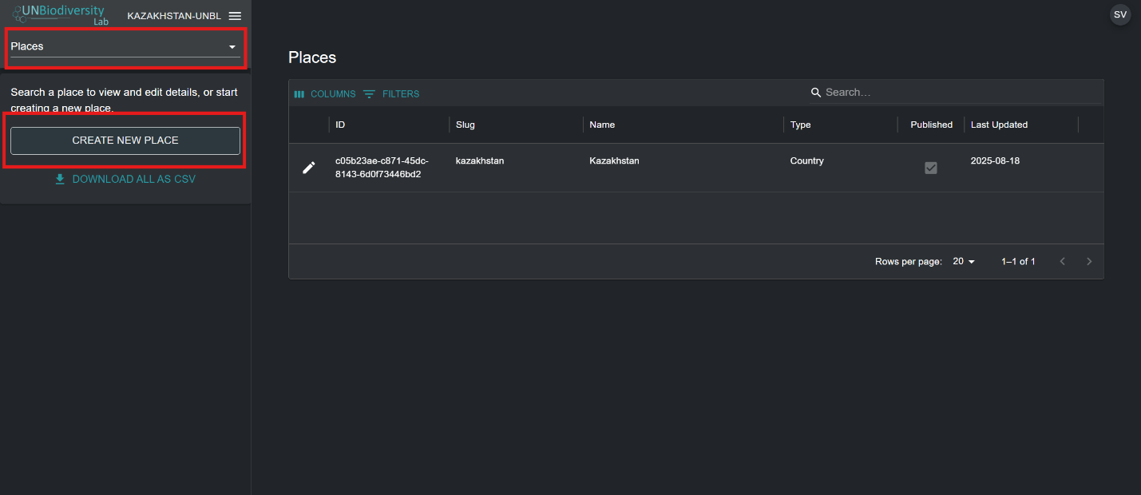Download all places as CSV
This screenshot has height=495, width=1141.
(x=125, y=179)
